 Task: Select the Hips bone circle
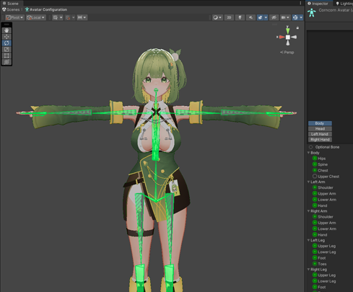315,158
